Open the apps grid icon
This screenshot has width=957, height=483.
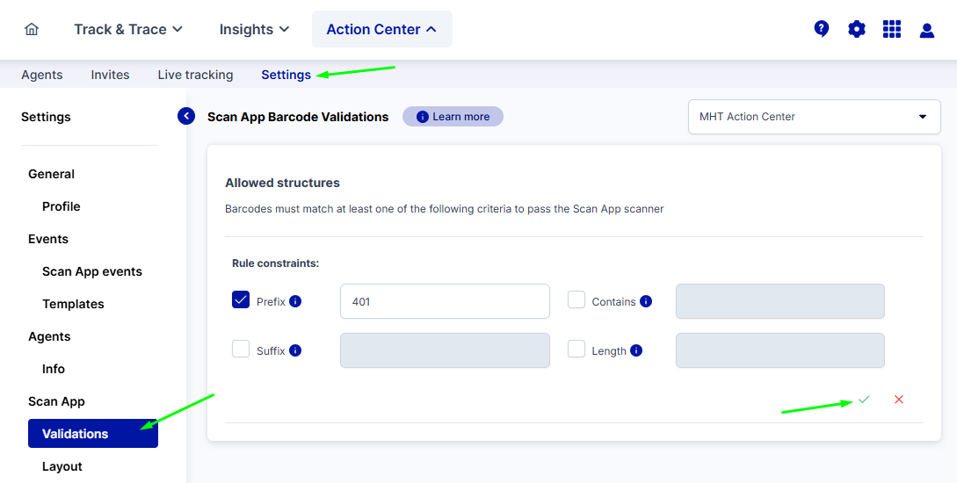[892, 29]
